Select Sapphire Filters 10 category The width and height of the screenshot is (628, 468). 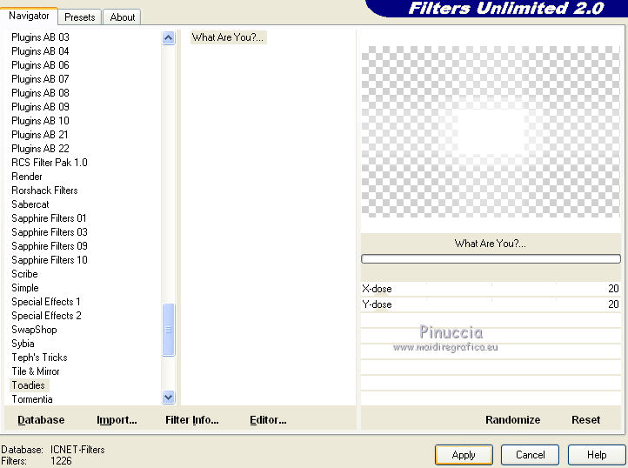[x=50, y=260]
